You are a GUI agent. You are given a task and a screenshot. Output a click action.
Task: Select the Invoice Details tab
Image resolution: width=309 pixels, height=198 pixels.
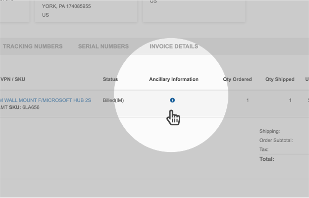(x=174, y=47)
